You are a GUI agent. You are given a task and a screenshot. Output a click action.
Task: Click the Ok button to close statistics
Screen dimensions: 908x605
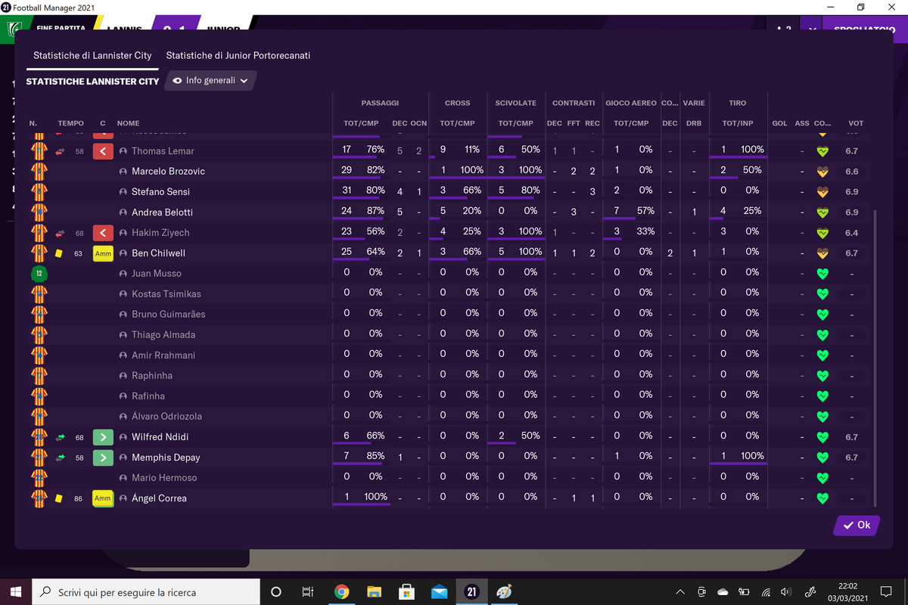click(x=857, y=526)
